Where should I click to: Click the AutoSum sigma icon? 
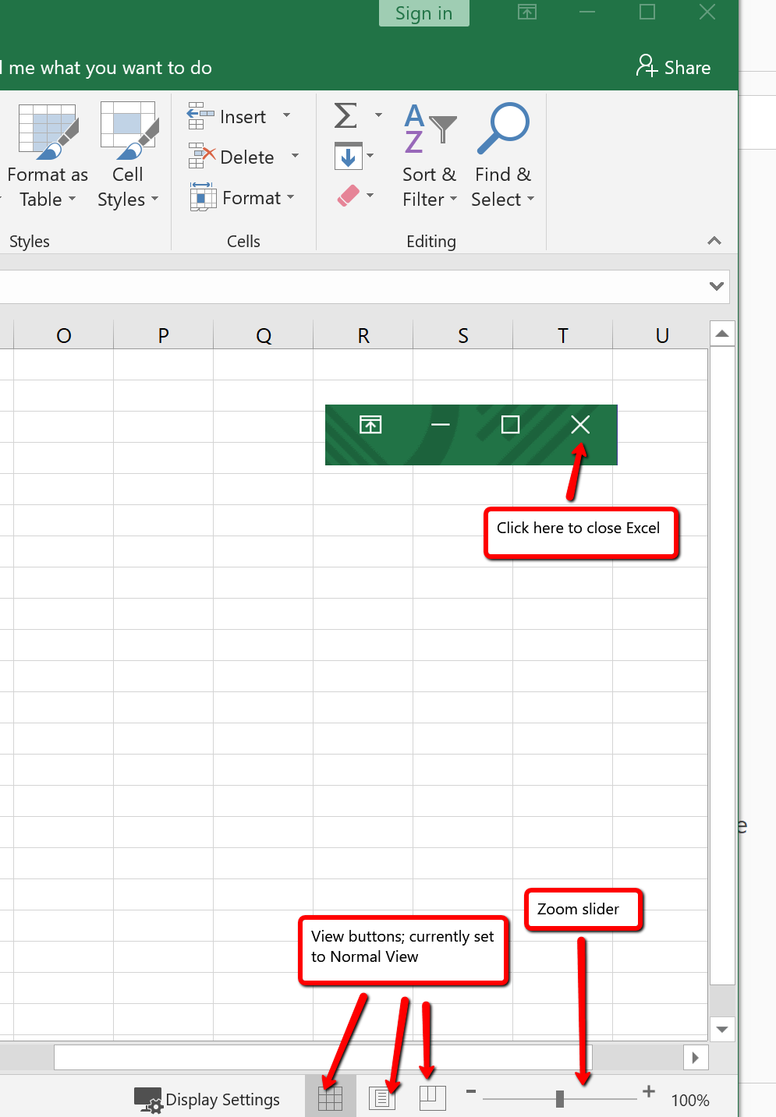(x=345, y=115)
